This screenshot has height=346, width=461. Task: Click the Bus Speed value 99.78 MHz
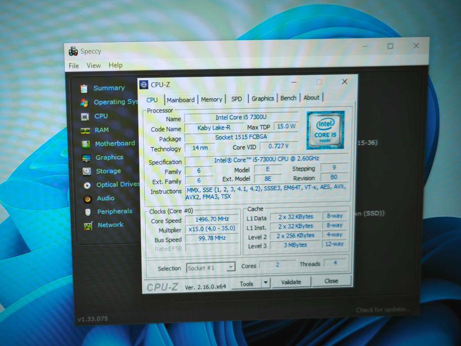(211, 238)
